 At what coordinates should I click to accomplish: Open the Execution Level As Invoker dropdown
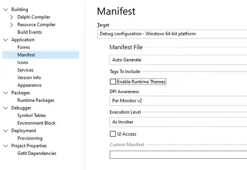178,122
